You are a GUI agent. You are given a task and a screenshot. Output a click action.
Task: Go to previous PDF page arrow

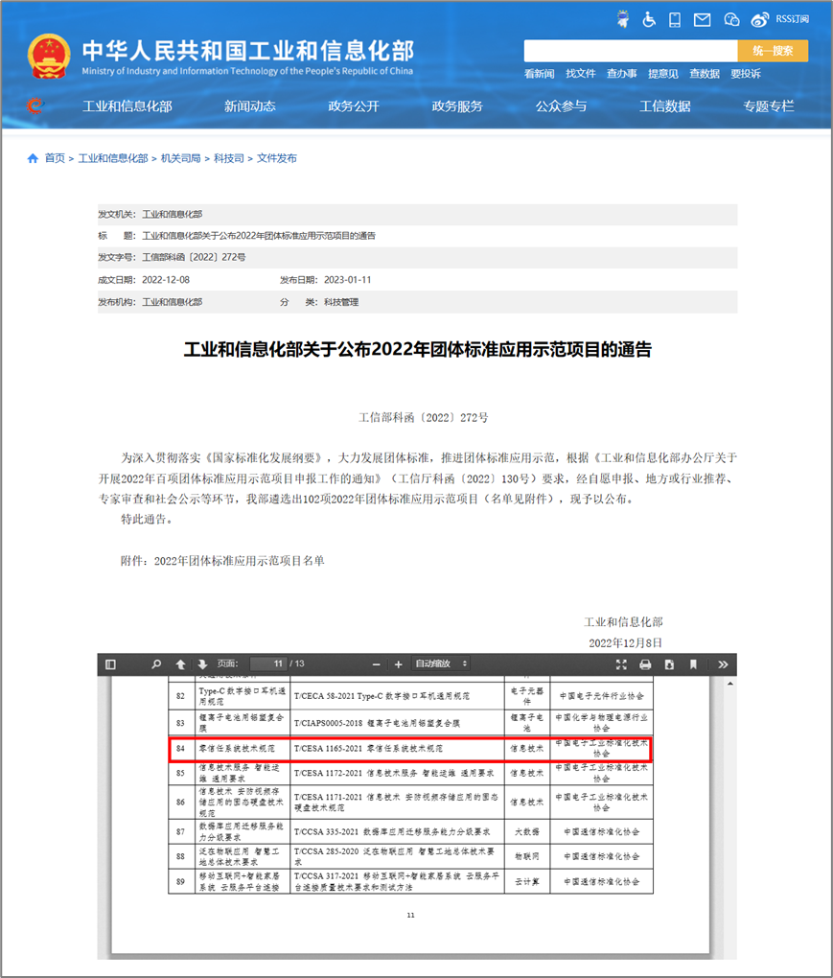click(180, 664)
